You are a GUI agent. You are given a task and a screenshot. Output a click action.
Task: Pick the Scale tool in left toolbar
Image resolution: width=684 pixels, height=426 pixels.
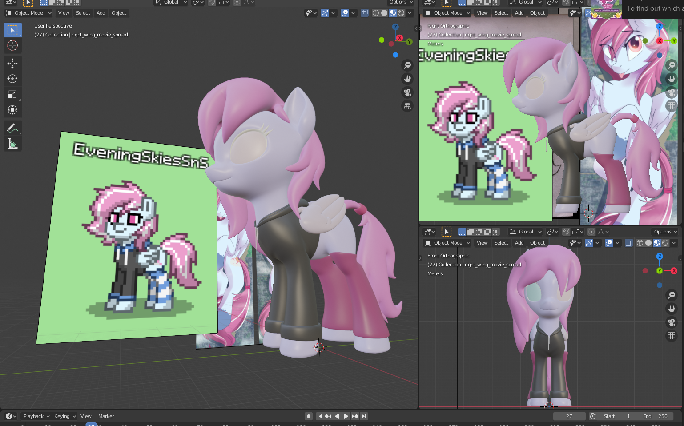pyautogui.click(x=12, y=94)
